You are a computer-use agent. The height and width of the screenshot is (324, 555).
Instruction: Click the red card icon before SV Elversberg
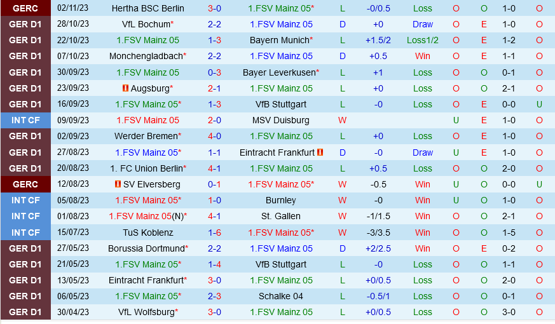(118, 184)
